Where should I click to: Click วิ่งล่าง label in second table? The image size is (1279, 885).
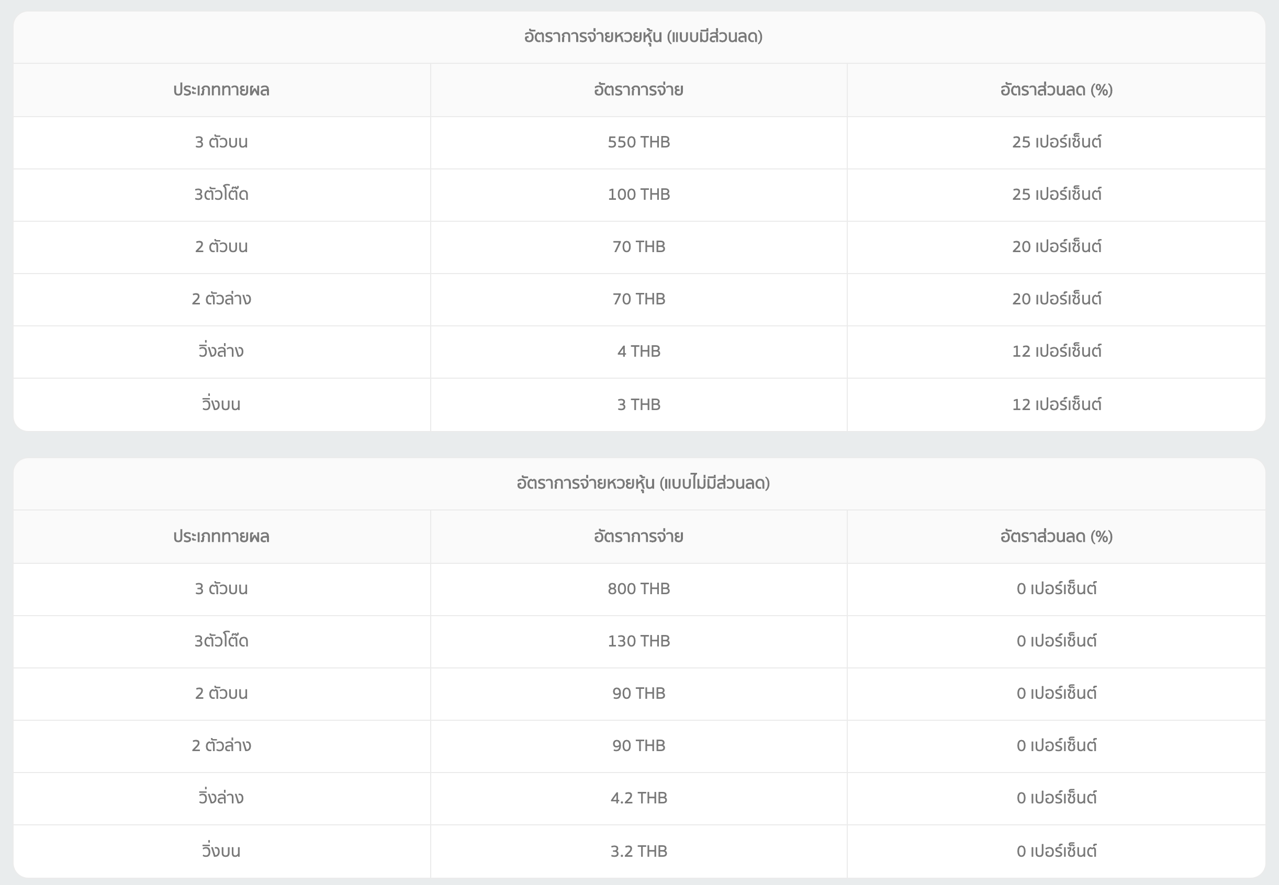click(221, 797)
